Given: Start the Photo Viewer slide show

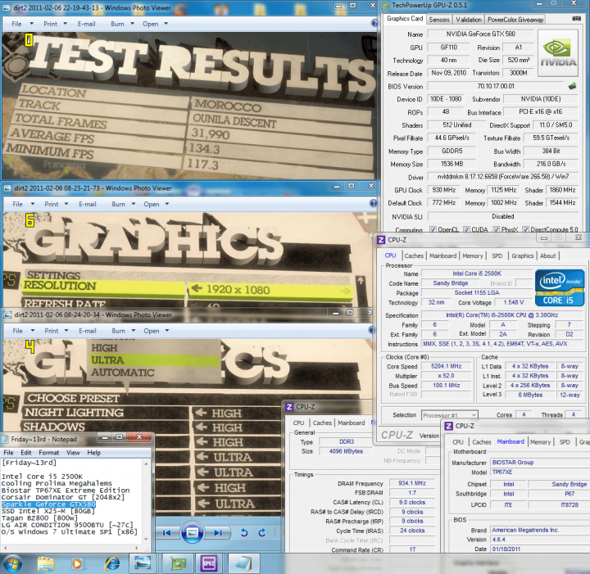Looking at the screenshot, I should (193, 533).
